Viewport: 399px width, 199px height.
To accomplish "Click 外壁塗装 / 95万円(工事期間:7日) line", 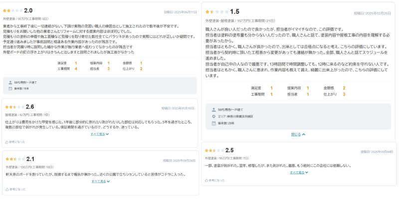I will [x=227, y=158].
